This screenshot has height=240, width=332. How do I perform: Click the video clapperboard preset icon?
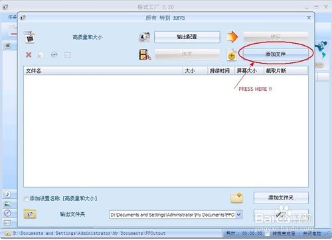point(30,37)
